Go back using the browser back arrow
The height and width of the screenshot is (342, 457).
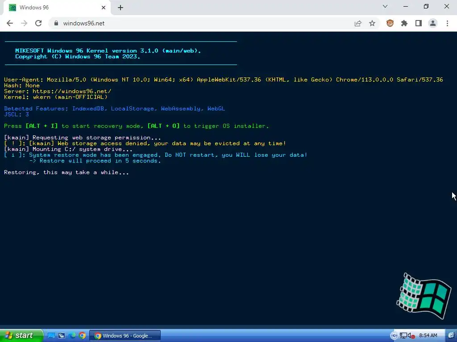[x=10, y=23]
